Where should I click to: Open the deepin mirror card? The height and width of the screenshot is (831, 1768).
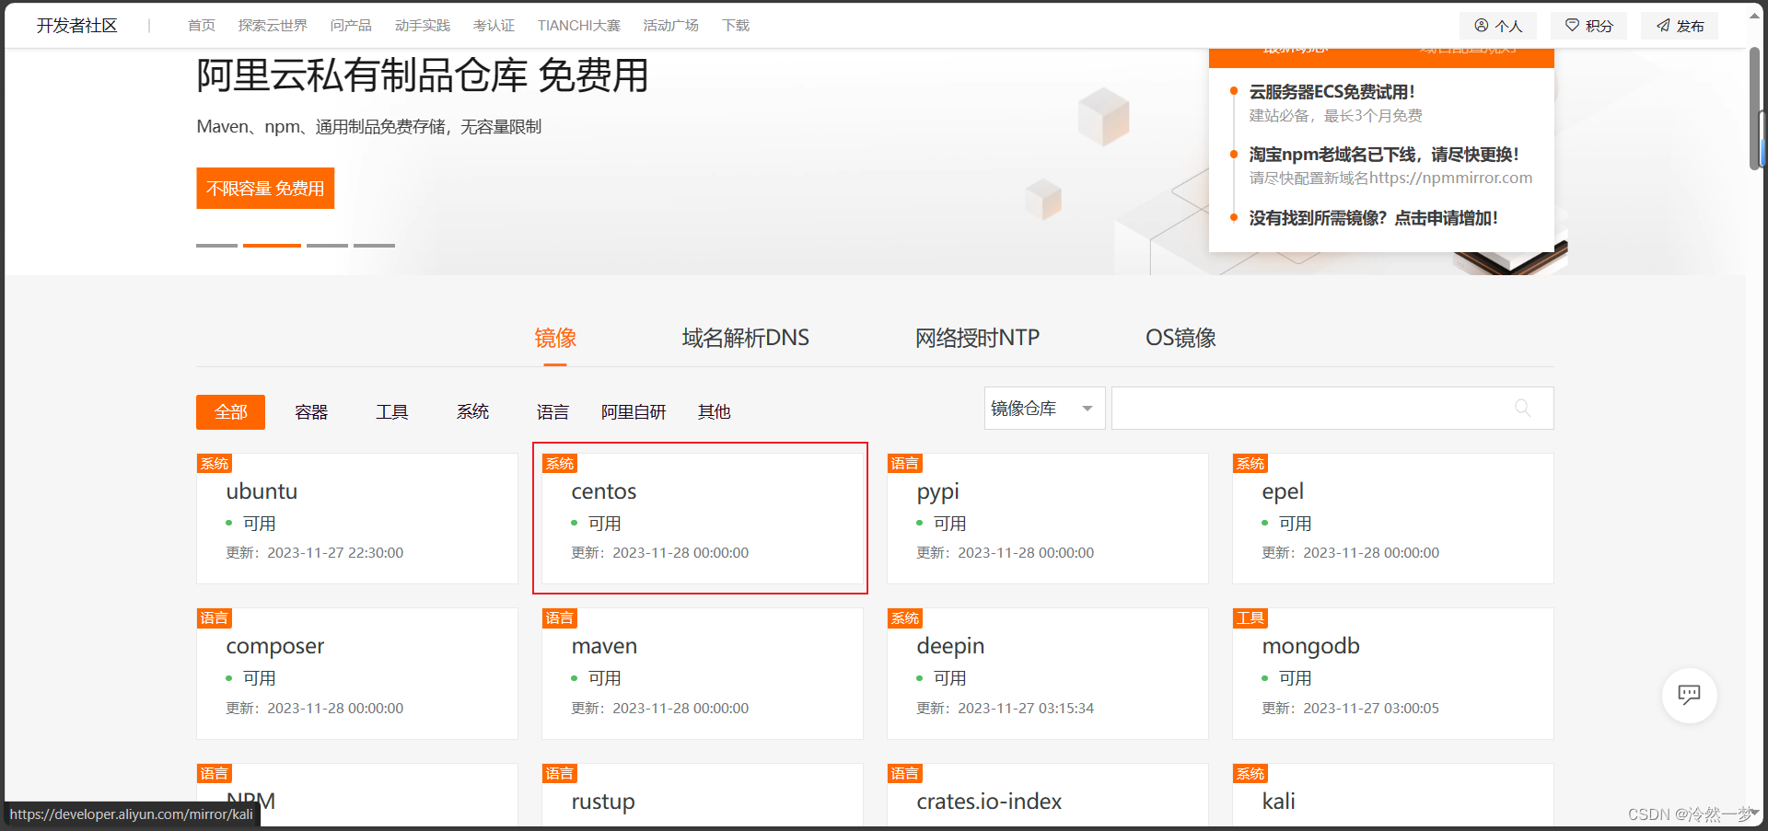[x=1048, y=673]
